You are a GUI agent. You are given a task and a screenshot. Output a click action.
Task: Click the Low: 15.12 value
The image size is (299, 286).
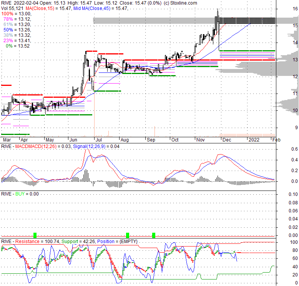coord(105,3)
